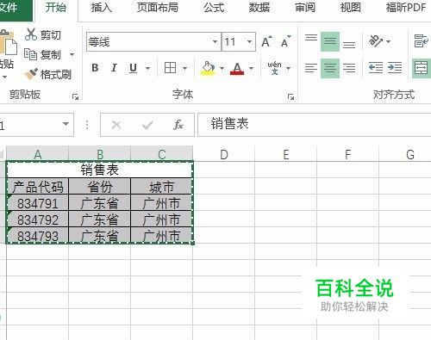Click the confirm checkmark in formula bar
The image size is (431, 340).
(147, 125)
